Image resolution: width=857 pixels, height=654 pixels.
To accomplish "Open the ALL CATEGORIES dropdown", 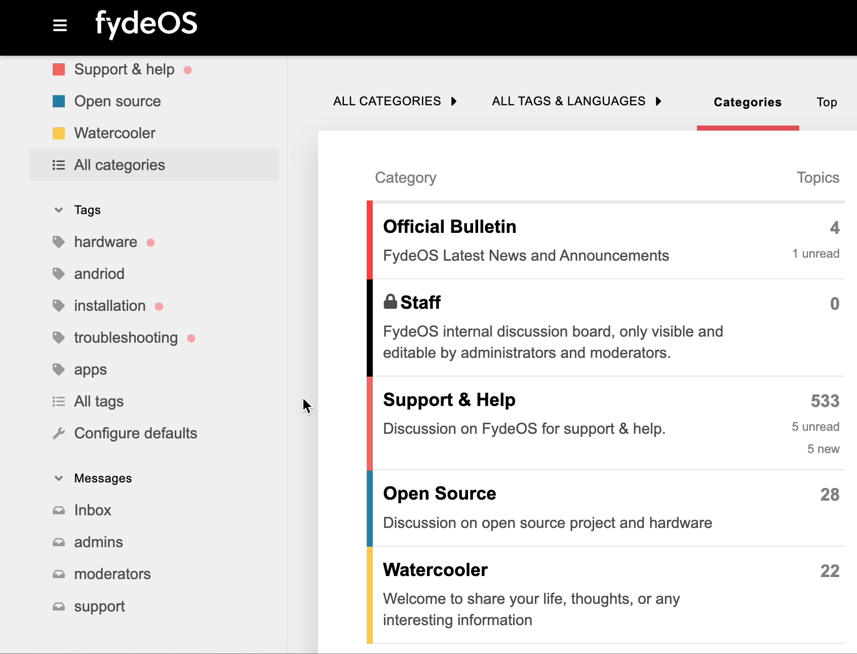I will [395, 101].
